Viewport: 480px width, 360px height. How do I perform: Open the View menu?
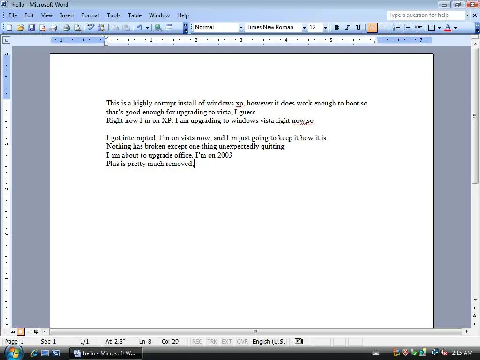(47, 15)
